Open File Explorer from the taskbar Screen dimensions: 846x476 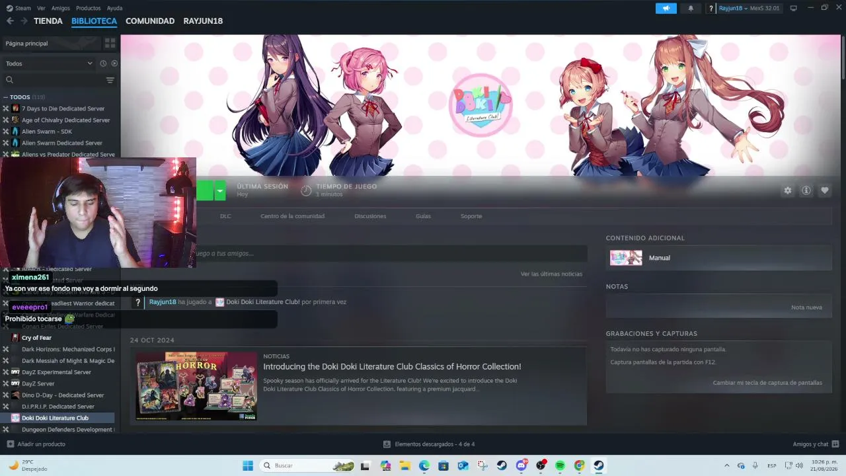coord(404,465)
